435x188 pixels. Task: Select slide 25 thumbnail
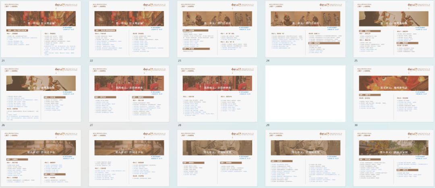tap(394, 29)
